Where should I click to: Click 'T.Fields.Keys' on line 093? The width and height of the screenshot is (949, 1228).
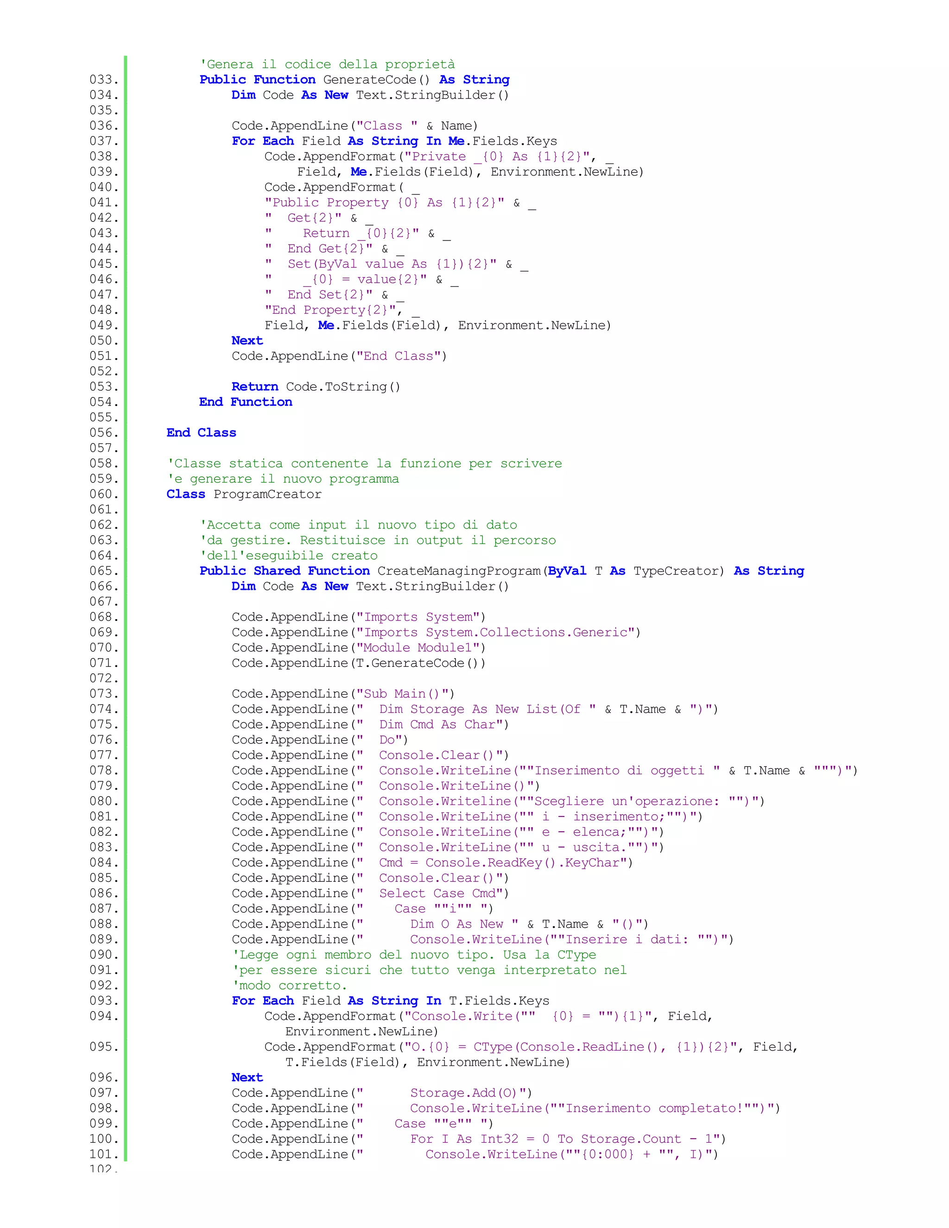[499, 1001]
